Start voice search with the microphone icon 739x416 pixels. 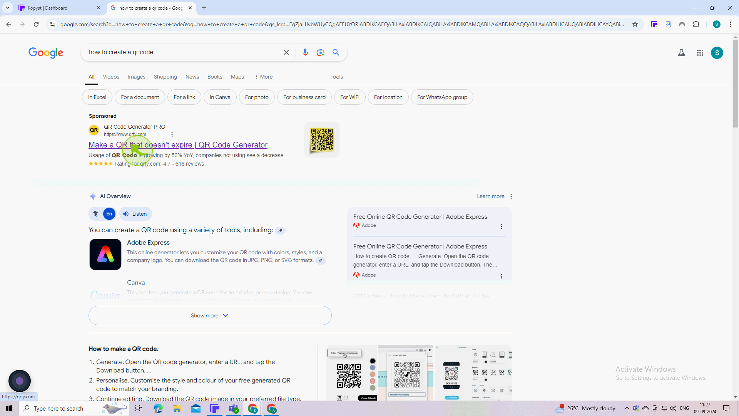(305, 52)
